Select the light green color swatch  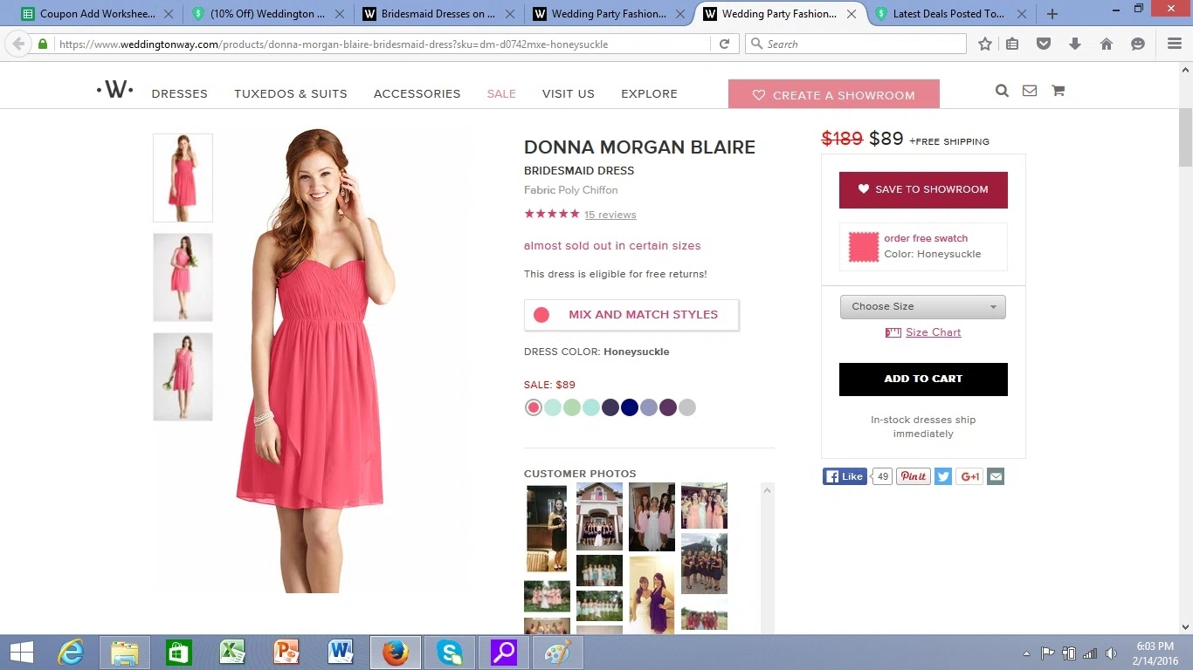572,407
